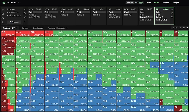Open the Study menu
Viewport: 189px width, 112px height.
[157, 3]
